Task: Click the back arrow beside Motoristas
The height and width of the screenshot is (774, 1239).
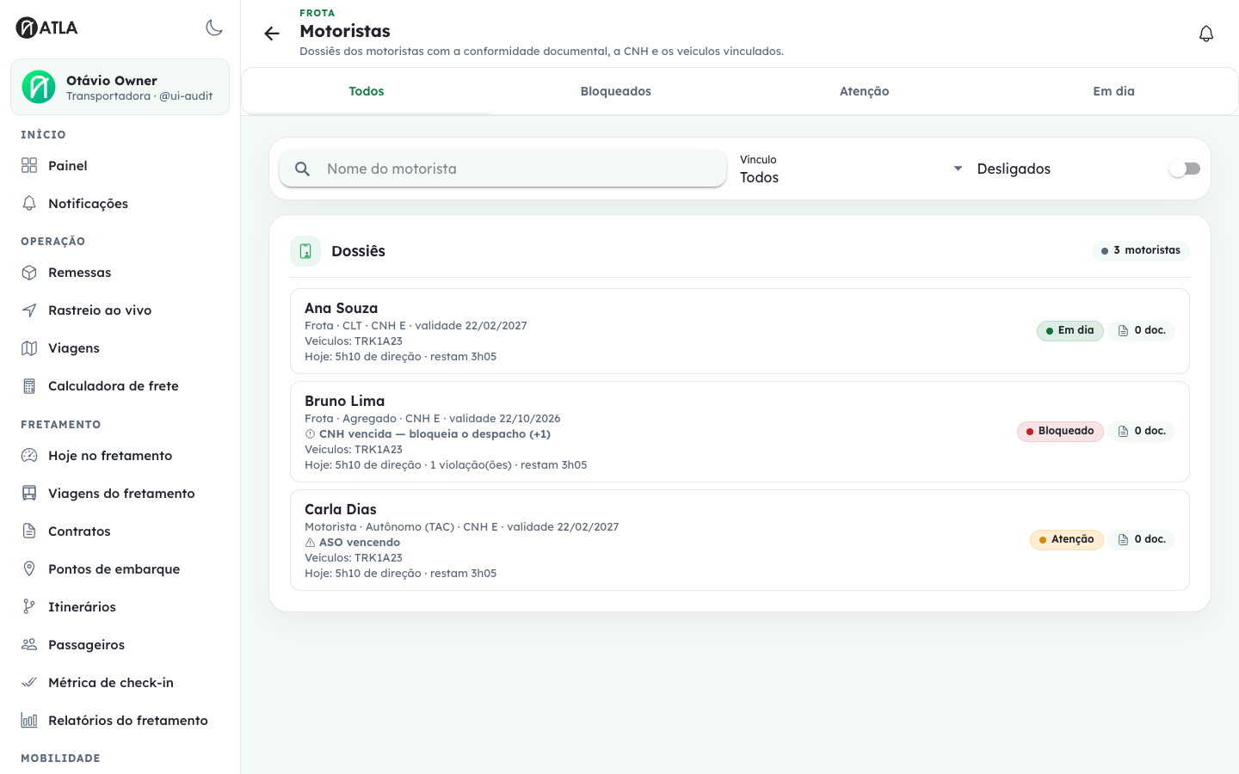Action: [272, 34]
